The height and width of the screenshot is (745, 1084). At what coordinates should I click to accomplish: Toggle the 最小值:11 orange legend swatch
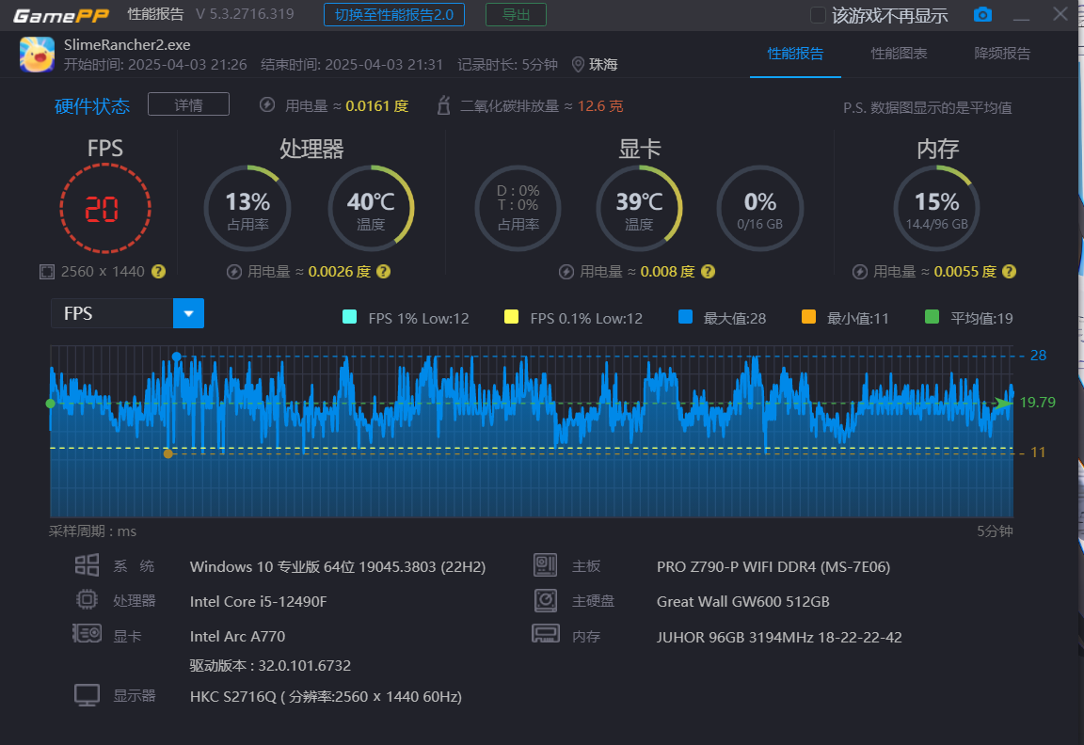click(809, 317)
